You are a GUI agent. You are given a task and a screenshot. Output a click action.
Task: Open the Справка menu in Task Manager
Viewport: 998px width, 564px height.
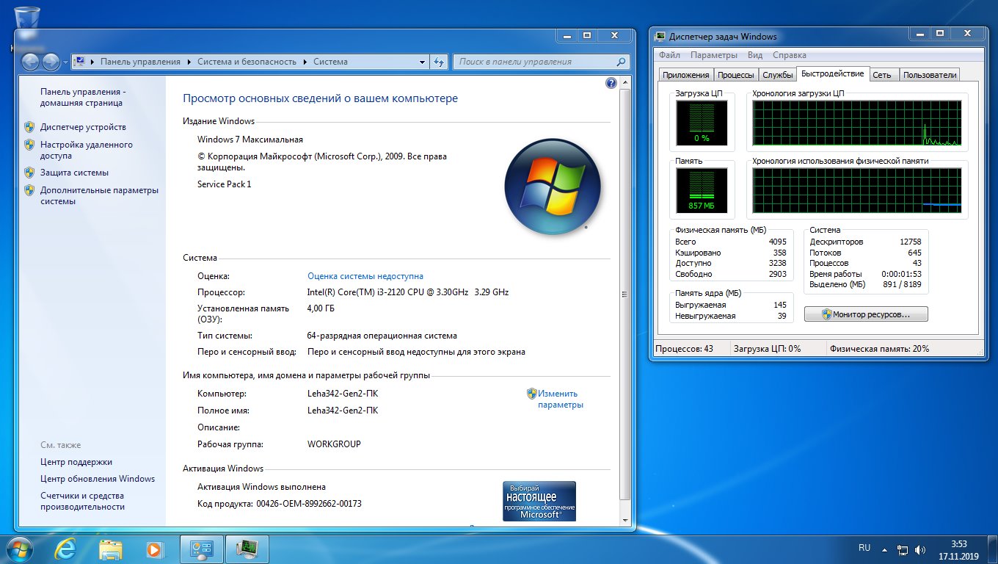(790, 55)
